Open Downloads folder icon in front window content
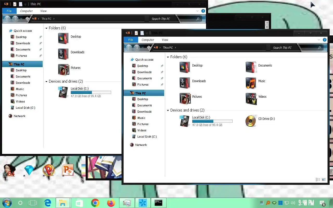333x208 pixels. pyautogui.click(x=185, y=83)
